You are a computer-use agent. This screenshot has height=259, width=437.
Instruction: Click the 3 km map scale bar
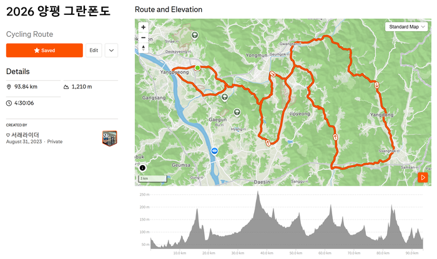click(x=153, y=179)
